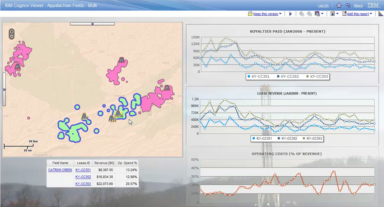This screenshot has height=207, width=384.
Task: Expand the view format dropdown arrow
Action: click(337, 14)
